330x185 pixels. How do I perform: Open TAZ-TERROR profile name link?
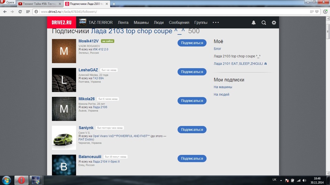click(101, 23)
